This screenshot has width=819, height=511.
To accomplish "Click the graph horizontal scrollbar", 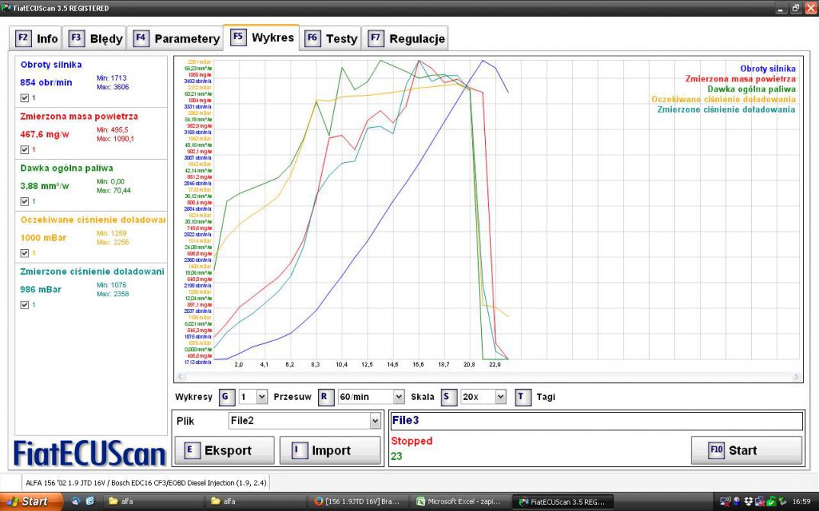I will pyautogui.click(x=488, y=376).
